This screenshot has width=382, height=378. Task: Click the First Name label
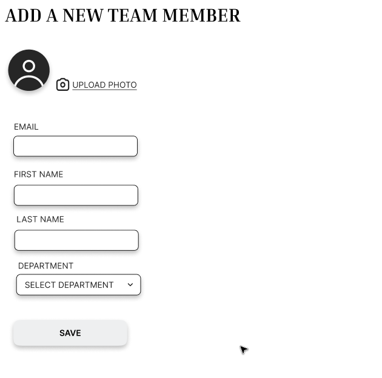(38, 174)
